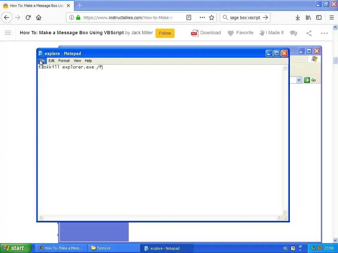The image size is (338, 253).
Task: Toggle reader view in address bar
Action: coord(188,18)
